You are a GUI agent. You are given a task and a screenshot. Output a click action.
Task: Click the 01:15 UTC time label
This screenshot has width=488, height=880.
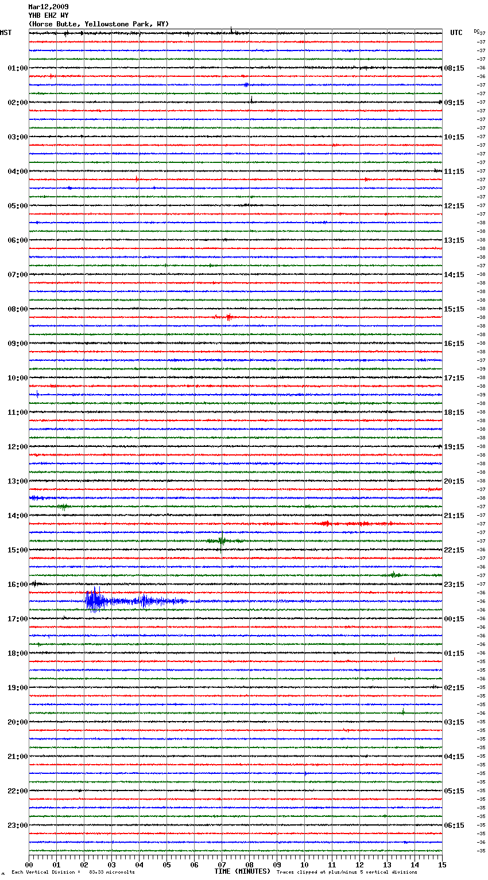coord(454,653)
